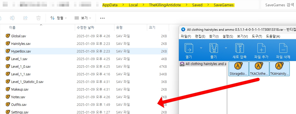Expand the 정렬 (Sort) dropdown
296x114 pixels.
(x=59, y=18)
